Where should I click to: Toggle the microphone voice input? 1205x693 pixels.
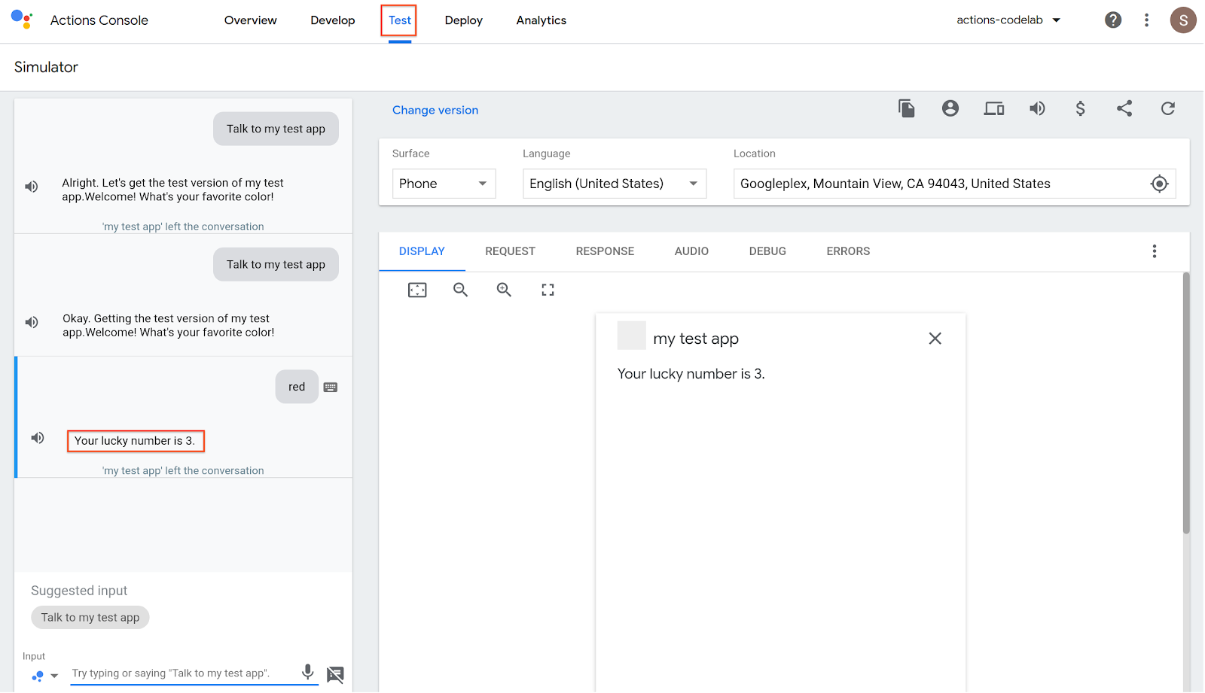point(307,672)
